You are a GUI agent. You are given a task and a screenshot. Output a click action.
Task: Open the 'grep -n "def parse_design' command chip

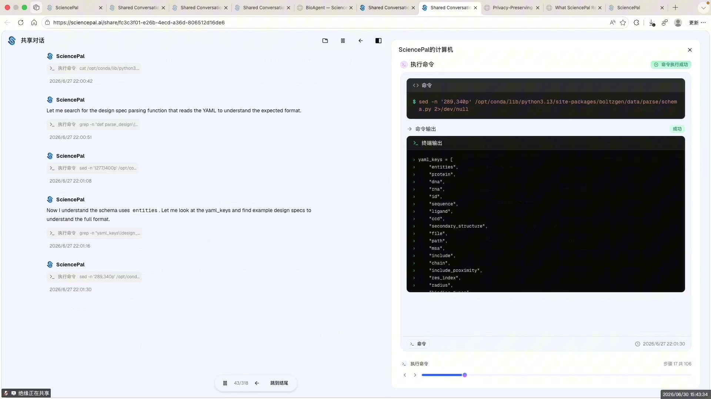pos(93,125)
